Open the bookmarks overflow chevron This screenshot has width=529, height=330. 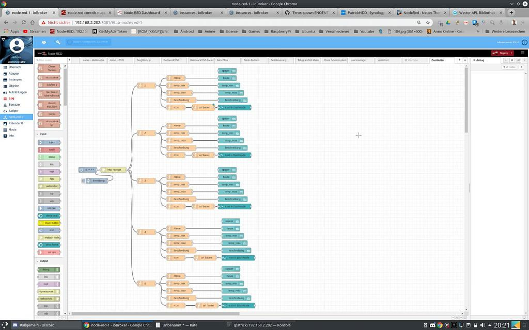pos(478,31)
